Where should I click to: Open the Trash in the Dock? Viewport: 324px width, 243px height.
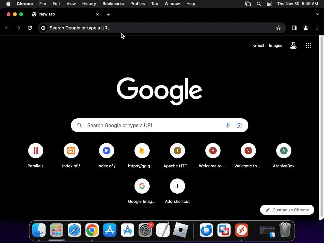285,230
